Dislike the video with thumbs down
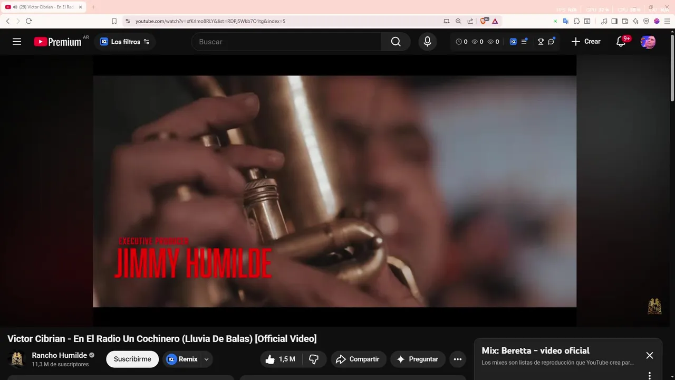The height and width of the screenshot is (380, 675). (314, 359)
